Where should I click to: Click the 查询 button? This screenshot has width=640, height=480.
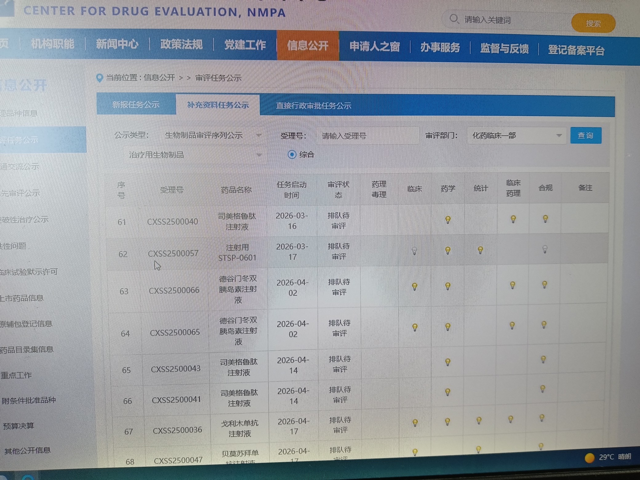pyautogui.click(x=586, y=135)
